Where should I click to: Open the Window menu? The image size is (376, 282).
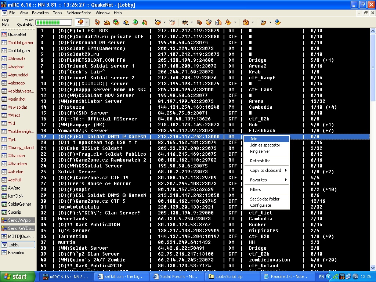(103, 13)
